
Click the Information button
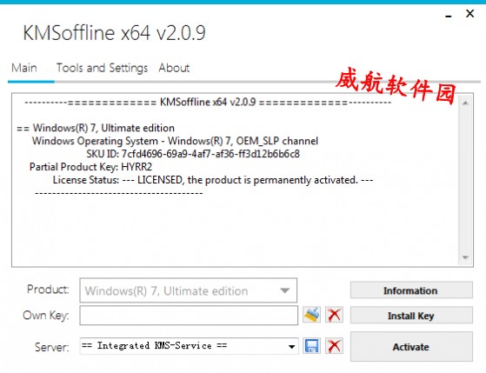(411, 290)
